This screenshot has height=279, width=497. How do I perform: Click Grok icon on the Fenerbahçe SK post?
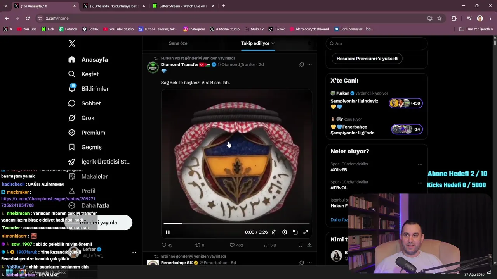[x=301, y=263]
